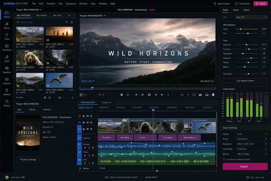Add a new bin with plus icon
271x181 pixels.
[x=69, y=15]
